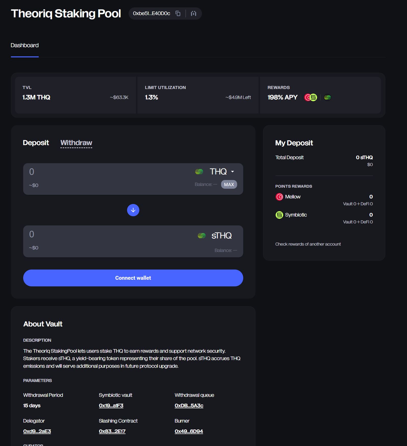Open the block explorer icon beside the address
The height and width of the screenshot is (446, 407).
194,14
